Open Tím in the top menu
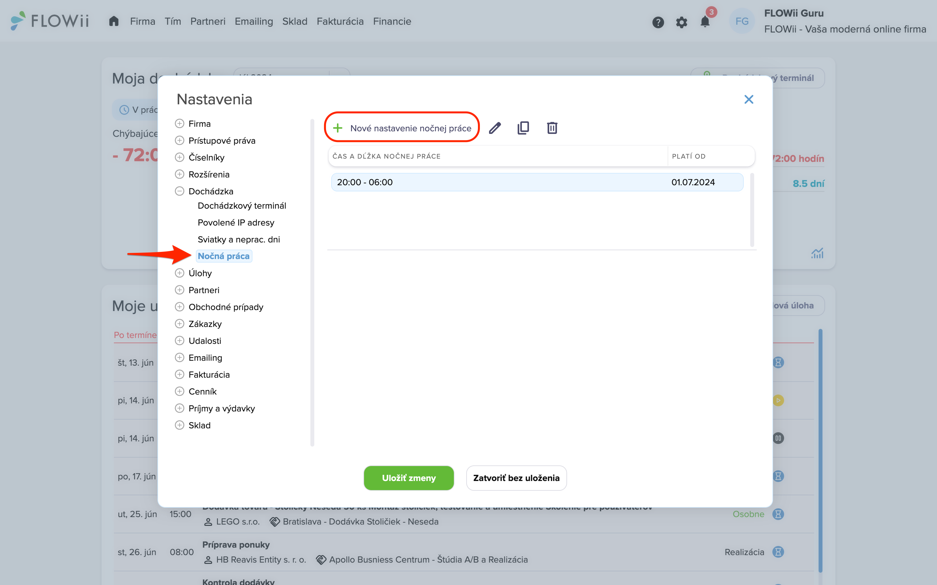 pyautogui.click(x=173, y=21)
